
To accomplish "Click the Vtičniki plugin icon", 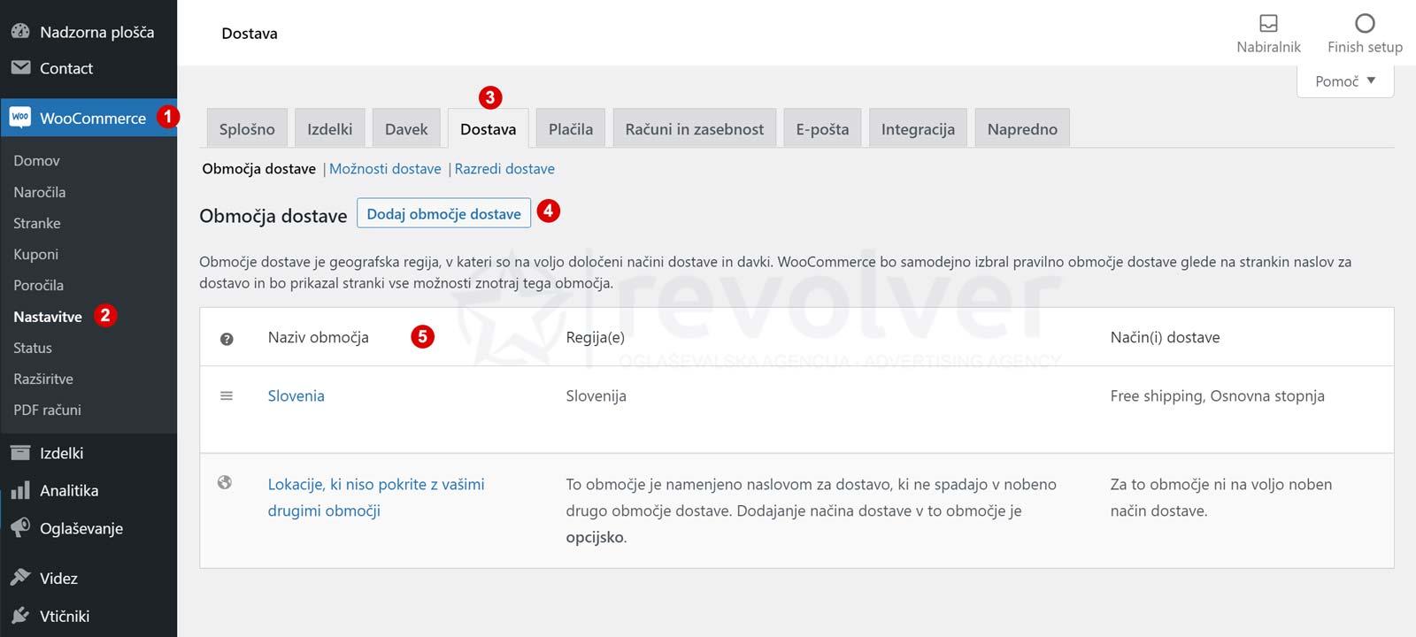I will 20,616.
